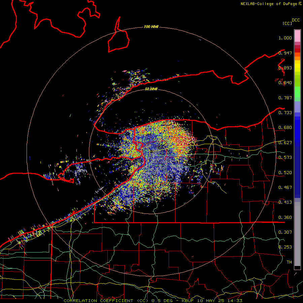Click the bright green segment of the color bar
The image size is (303, 303).
point(297,92)
